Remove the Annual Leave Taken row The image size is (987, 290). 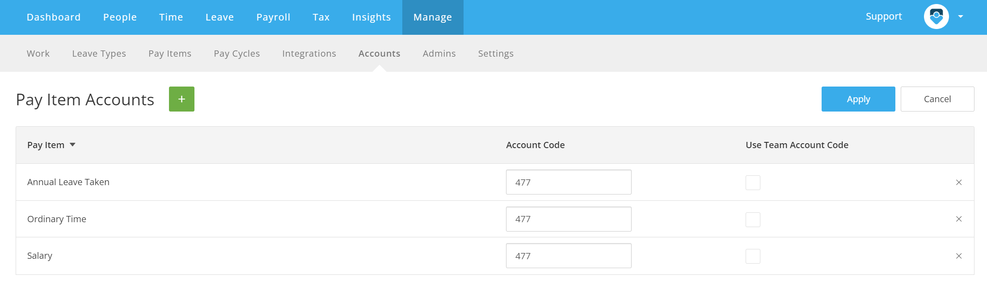(x=959, y=182)
